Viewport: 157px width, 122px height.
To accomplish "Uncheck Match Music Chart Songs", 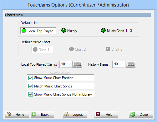I will point(61,86).
